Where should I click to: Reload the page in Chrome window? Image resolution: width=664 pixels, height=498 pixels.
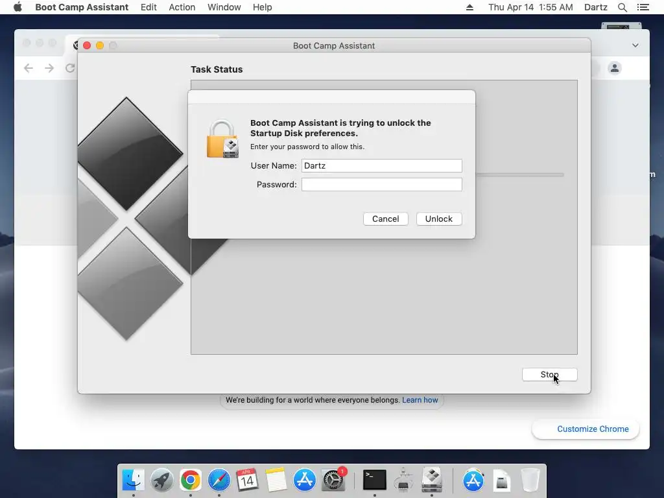[70, 67]
